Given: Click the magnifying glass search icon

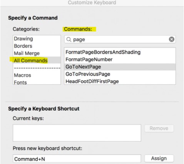Looking at the screenshot, I should click(69, 40).
